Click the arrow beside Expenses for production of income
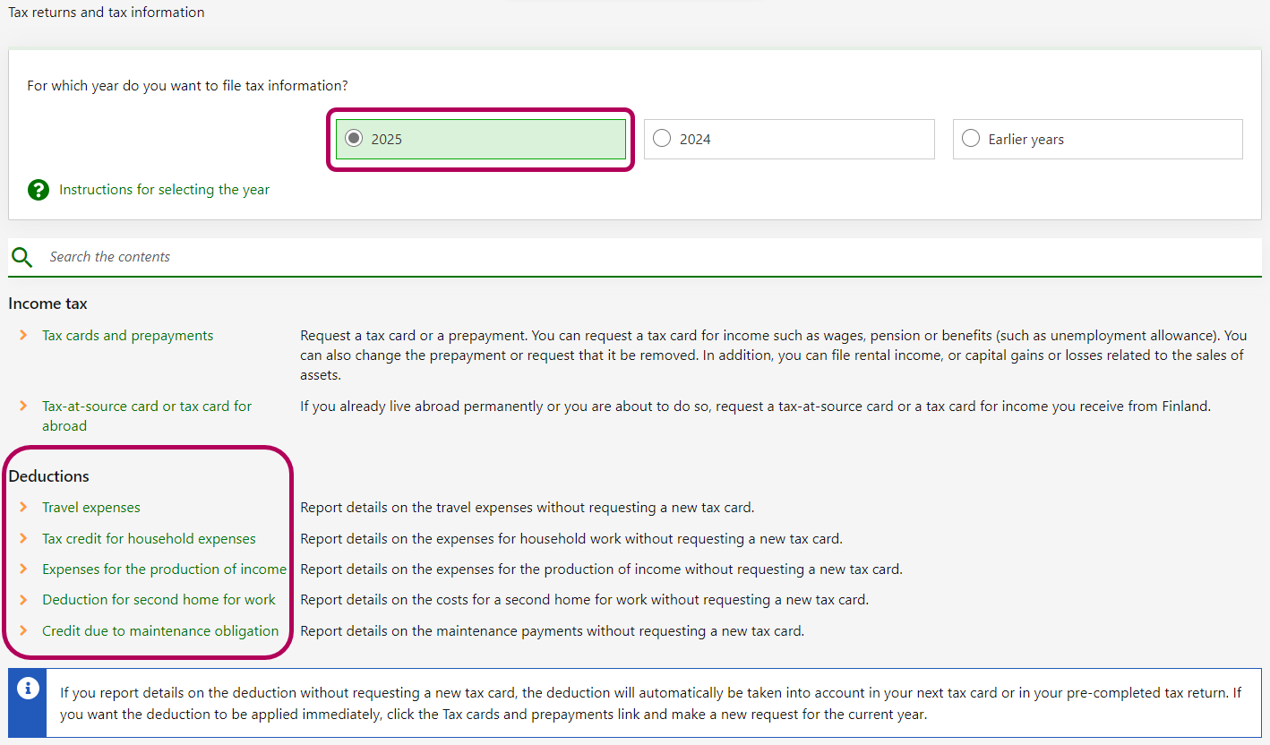The width and height of the screenshot is (1270, 745). point(23,569)
